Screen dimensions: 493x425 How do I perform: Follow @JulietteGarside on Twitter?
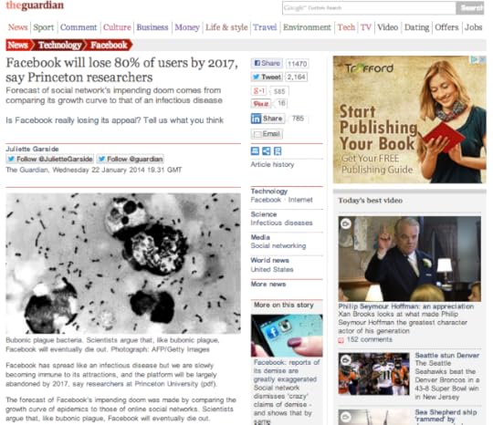pyautogui.click(x=50, y=159)
